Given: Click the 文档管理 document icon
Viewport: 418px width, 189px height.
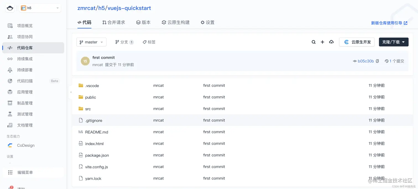Looking at the screenshot, I should [x=10, y=125].
